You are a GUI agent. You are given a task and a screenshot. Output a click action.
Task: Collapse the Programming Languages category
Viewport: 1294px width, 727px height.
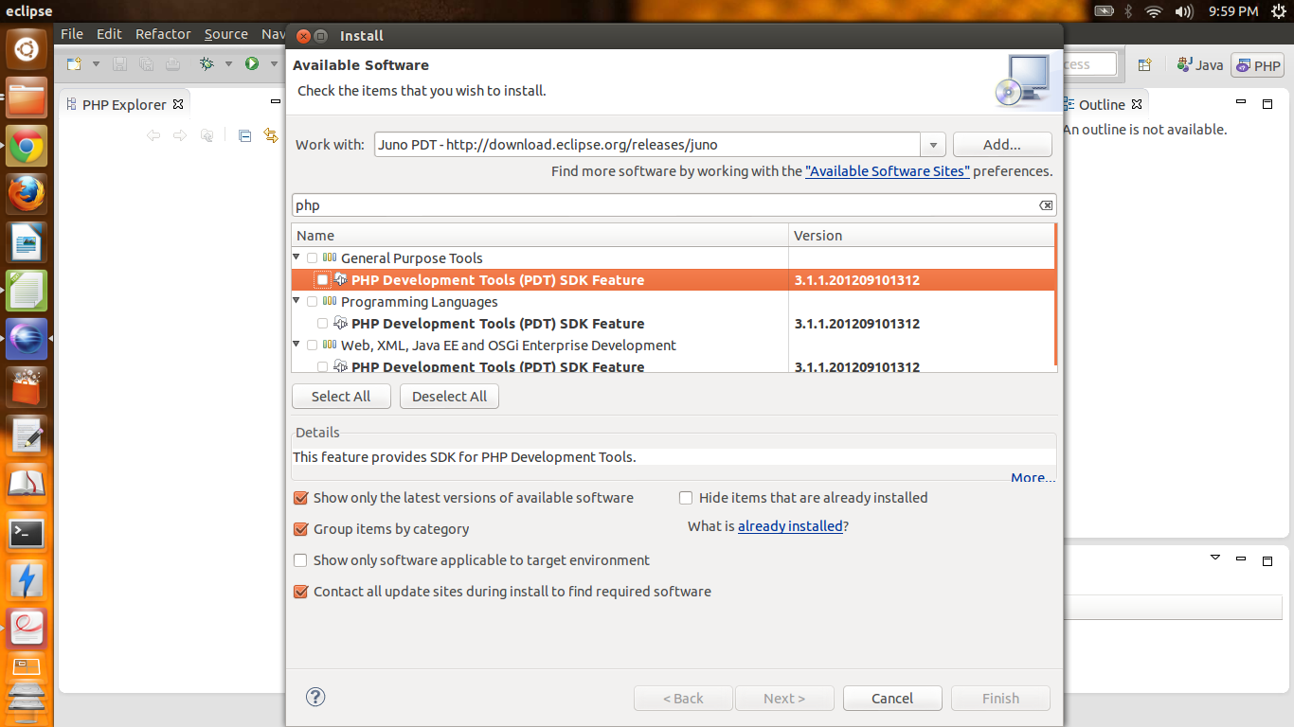point(297,301)
